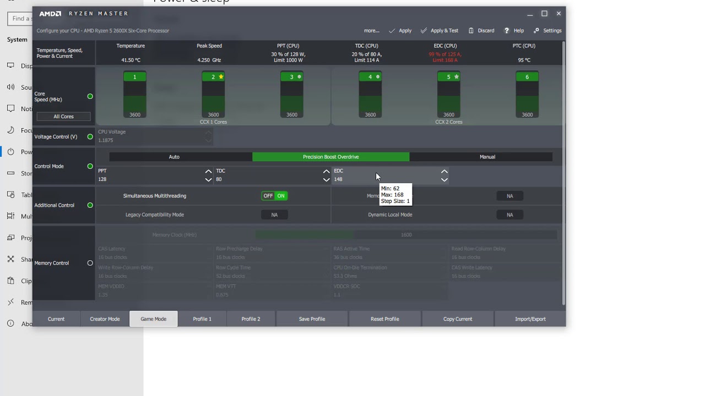This screenshot has width=705, height=396.
Task: Select core 4 speed bar
Action: 370,95
